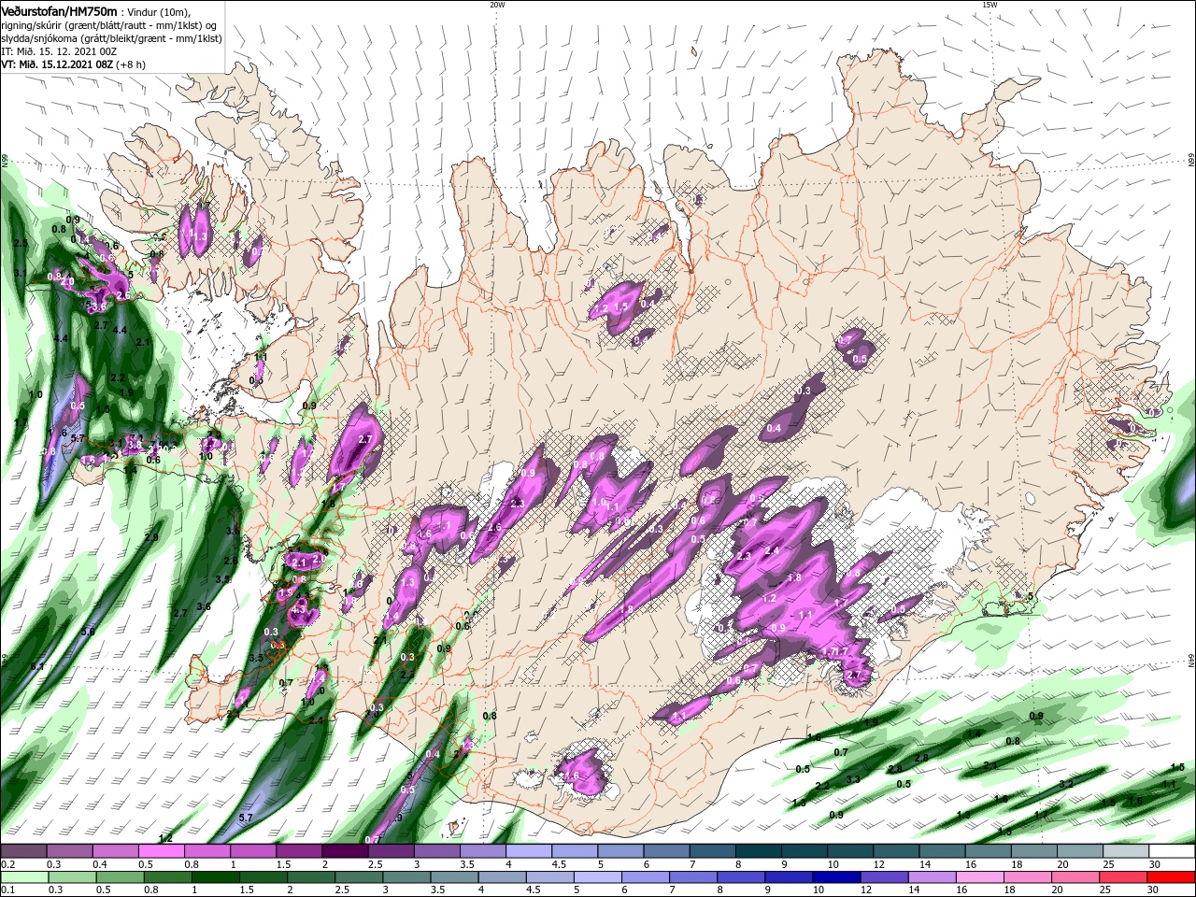Click the '3.2' rain value southeast of Iceland
The height and width of the screenshot is (897, 1196).
point(1066,784)
